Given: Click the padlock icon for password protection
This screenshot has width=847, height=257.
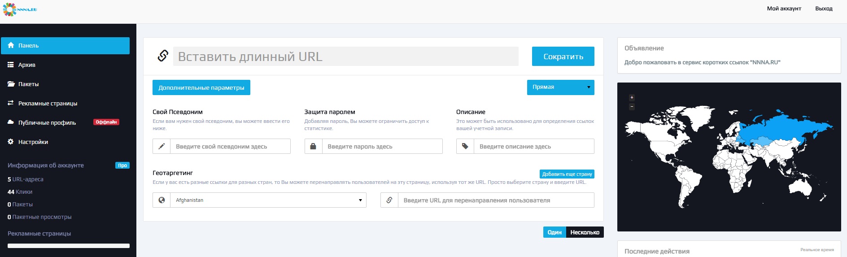Looking at the screenshot, I should coord(313,146).
